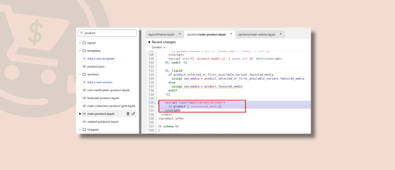395x170 pixels.
Task: Click the </product-info> closing tag
Action: (x=171, y=118)
